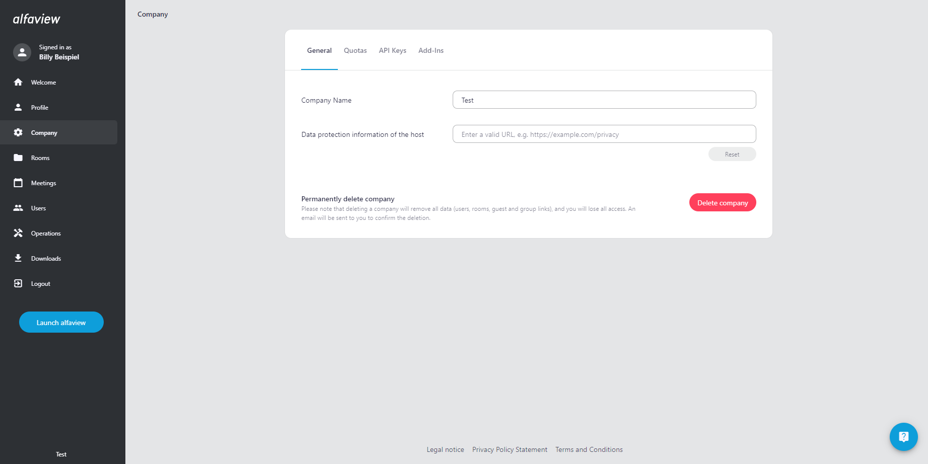
Task: Open the help chat bubble icon
Action: (903, 437)
